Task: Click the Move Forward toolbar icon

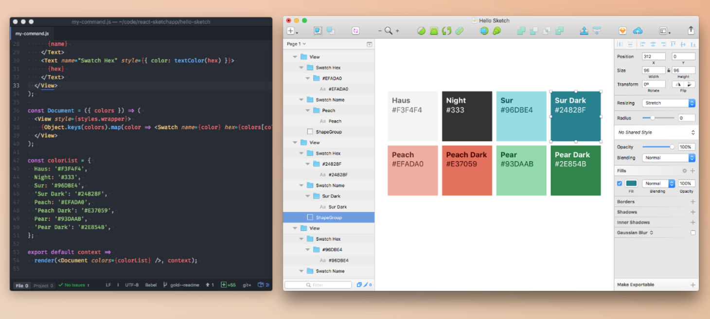Action: click(x=584, y=31)
